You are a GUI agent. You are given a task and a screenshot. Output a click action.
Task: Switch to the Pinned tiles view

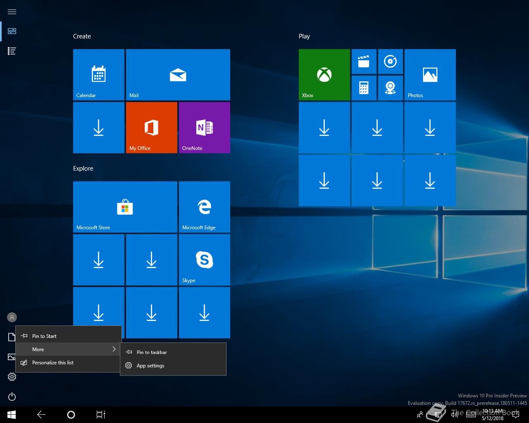coord(12,31)
